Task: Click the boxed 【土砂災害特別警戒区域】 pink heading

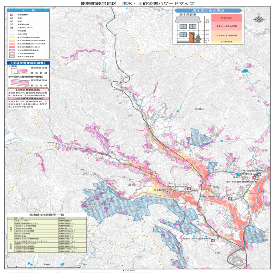Action: coord(28,98)
